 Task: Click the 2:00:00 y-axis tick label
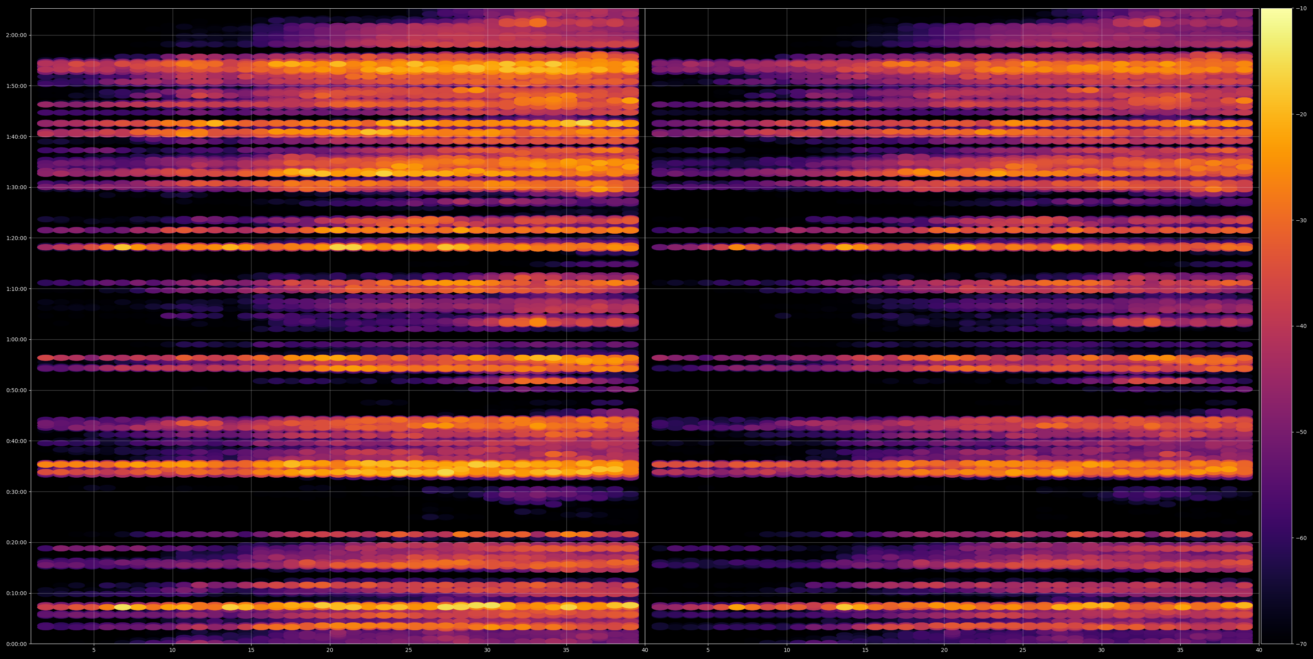pos(17,35)
